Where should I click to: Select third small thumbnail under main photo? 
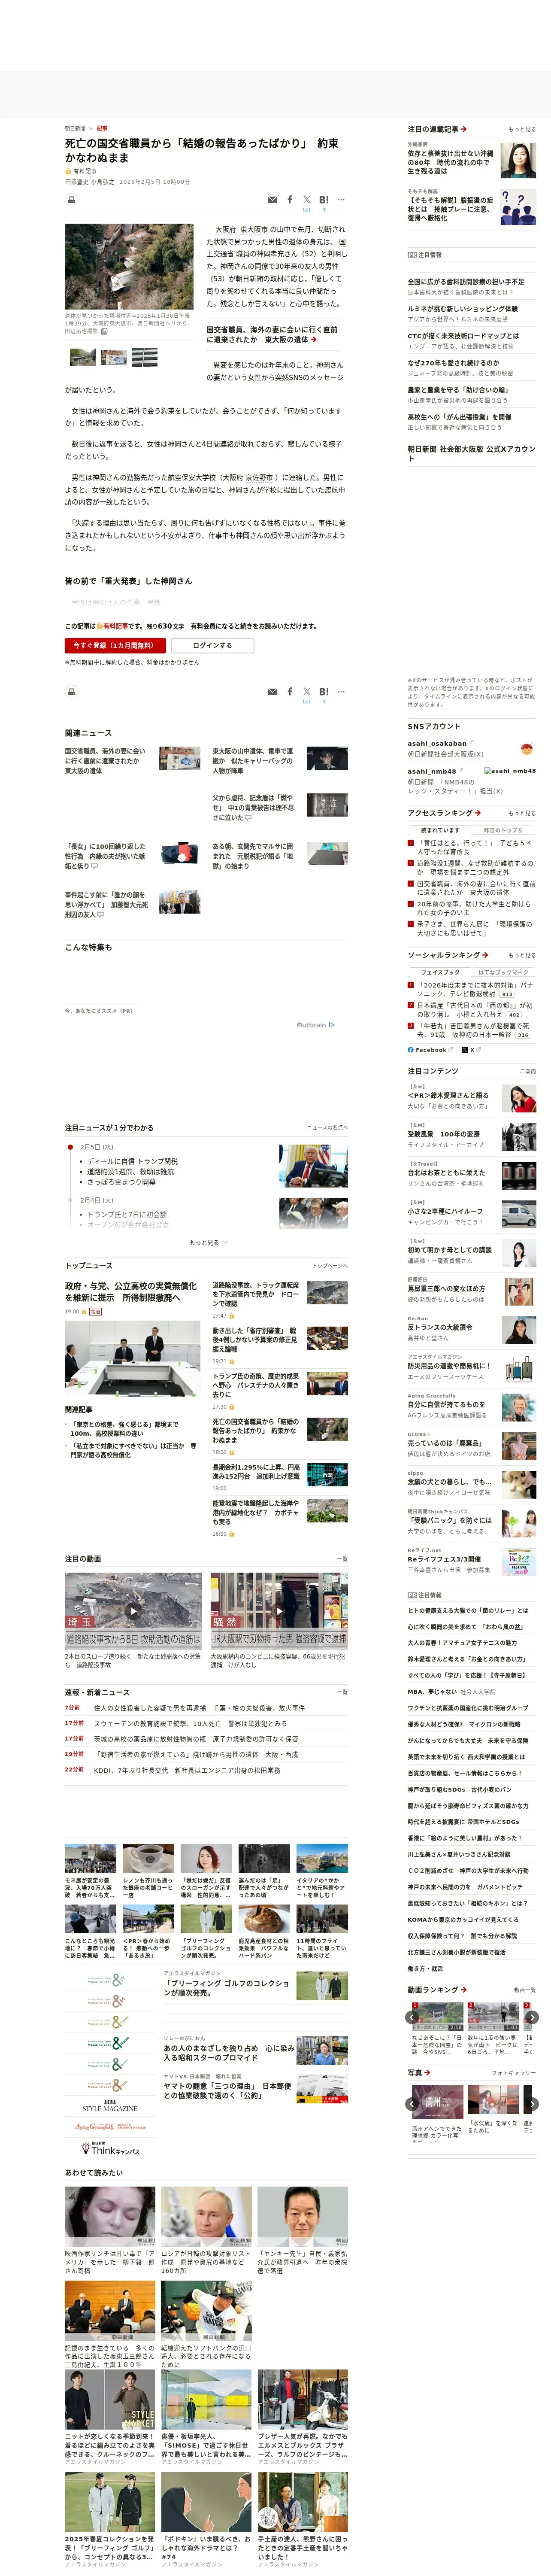145,357
